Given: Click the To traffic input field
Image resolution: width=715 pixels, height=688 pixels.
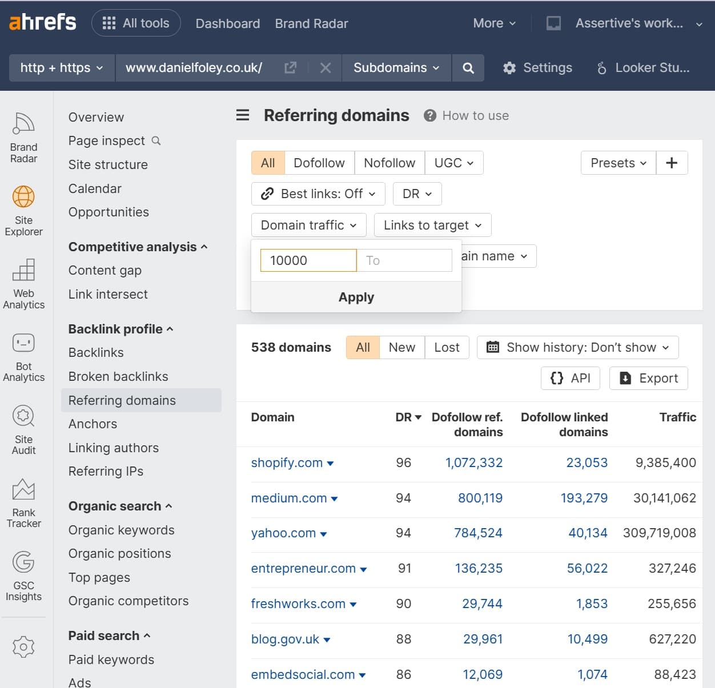Looking at the screenshot, I should click(404, 260).
